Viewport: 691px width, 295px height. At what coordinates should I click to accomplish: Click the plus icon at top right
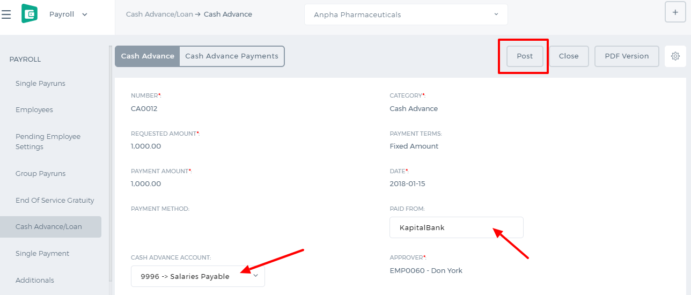coord(675,12)
